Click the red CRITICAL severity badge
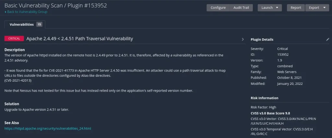Viewport: 332px width, 138px height. point(14,39)
